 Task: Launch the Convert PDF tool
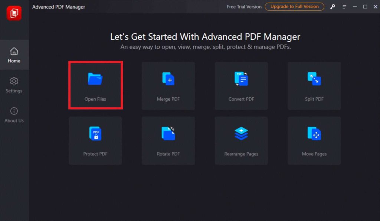[241, 86]
